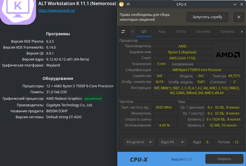246x166 pixels.
Task: Click the 12 × AMD Ryzen 5 7500F processors text
Action: click(80, 86)
